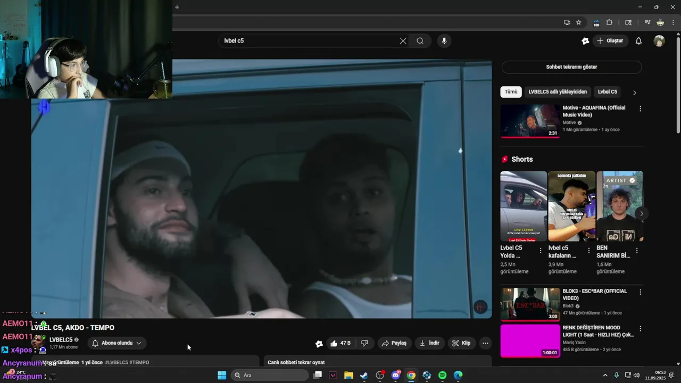
Task: Click the install app icon in address bar
Action: point(567,22)
